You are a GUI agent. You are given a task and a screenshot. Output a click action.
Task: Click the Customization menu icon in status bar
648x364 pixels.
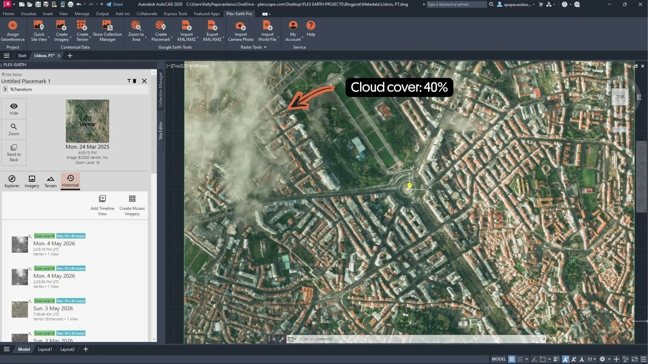[x=643, y=359]
